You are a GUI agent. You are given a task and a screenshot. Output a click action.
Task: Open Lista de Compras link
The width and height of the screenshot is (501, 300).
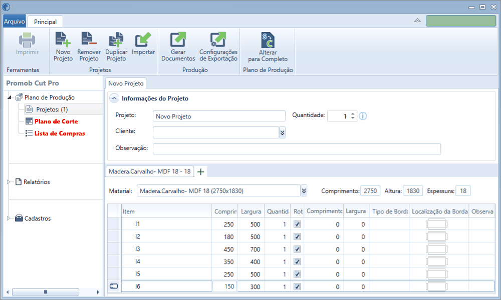pos(60,133)
